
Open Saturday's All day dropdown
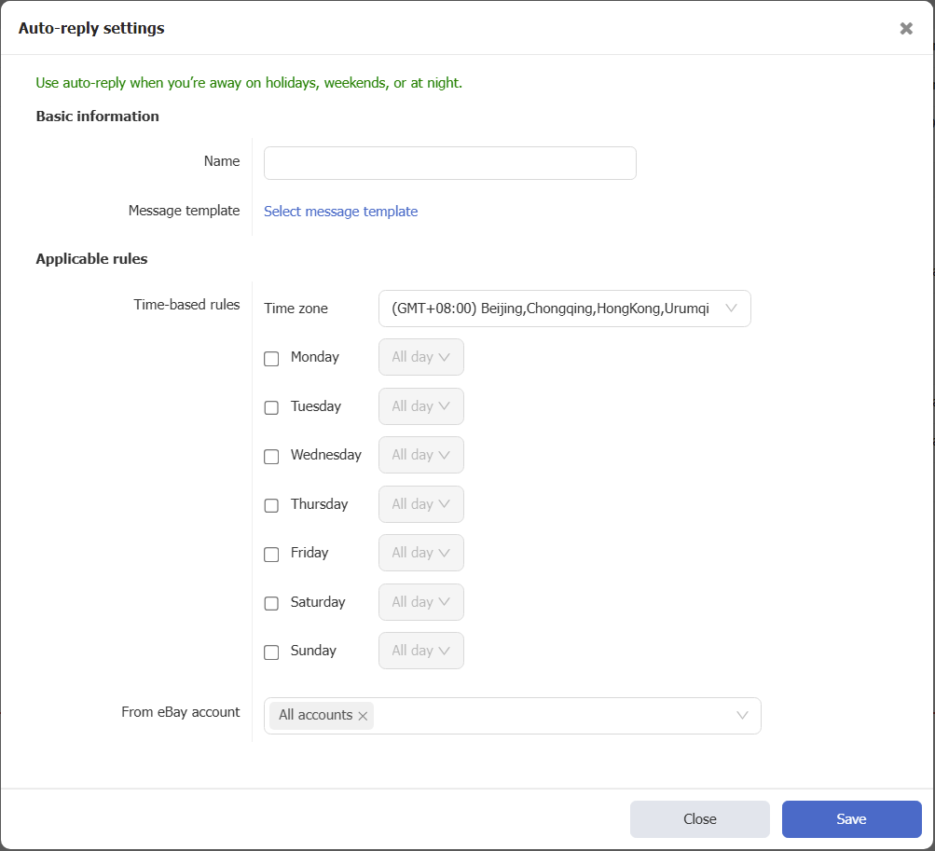coord(420,602)
